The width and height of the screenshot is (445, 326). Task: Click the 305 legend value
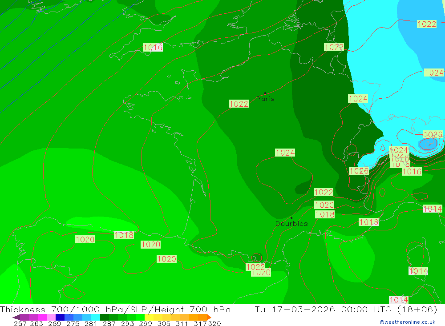click(164, 324)
